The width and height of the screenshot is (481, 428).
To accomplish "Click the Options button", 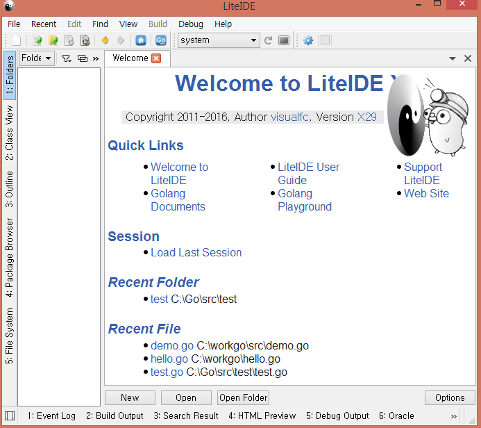I will (450, 397).
